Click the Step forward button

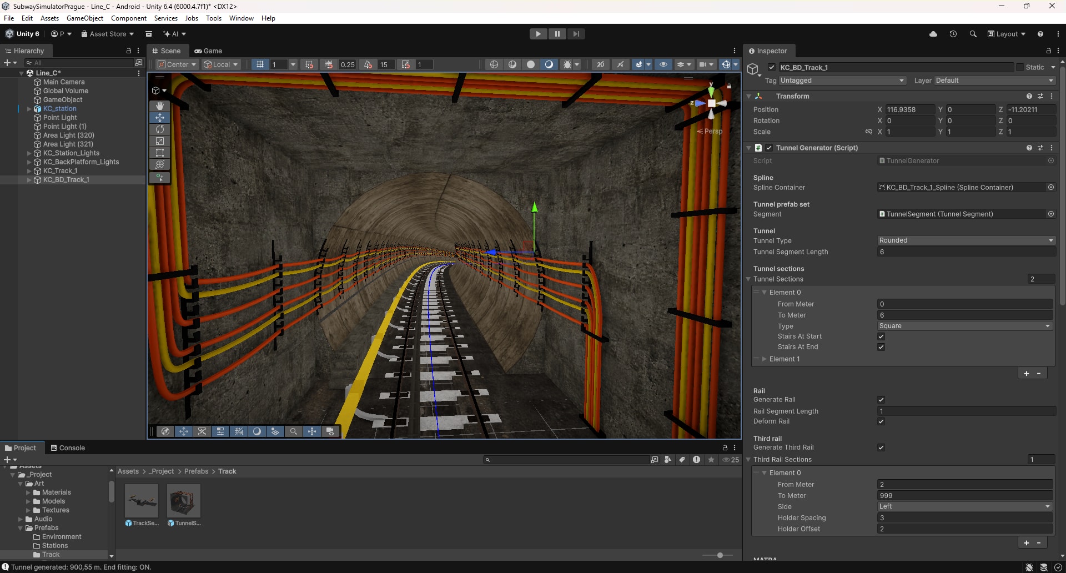pyautogui.click(x=576, y=34)
